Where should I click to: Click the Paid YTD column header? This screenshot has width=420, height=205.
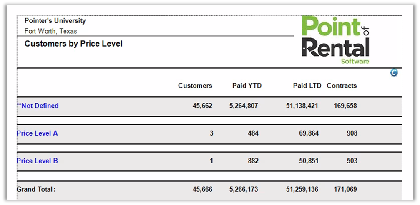click(x=247, y=86)
